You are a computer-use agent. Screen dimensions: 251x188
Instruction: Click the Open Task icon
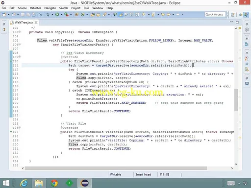[98, 15]
